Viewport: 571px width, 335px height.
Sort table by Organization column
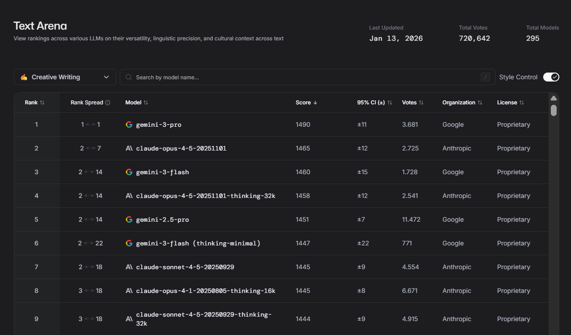[x=480, y=103]
